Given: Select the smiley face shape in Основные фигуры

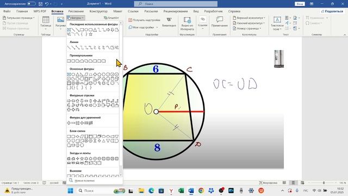Looking at the screenshot, I should 91,83.
